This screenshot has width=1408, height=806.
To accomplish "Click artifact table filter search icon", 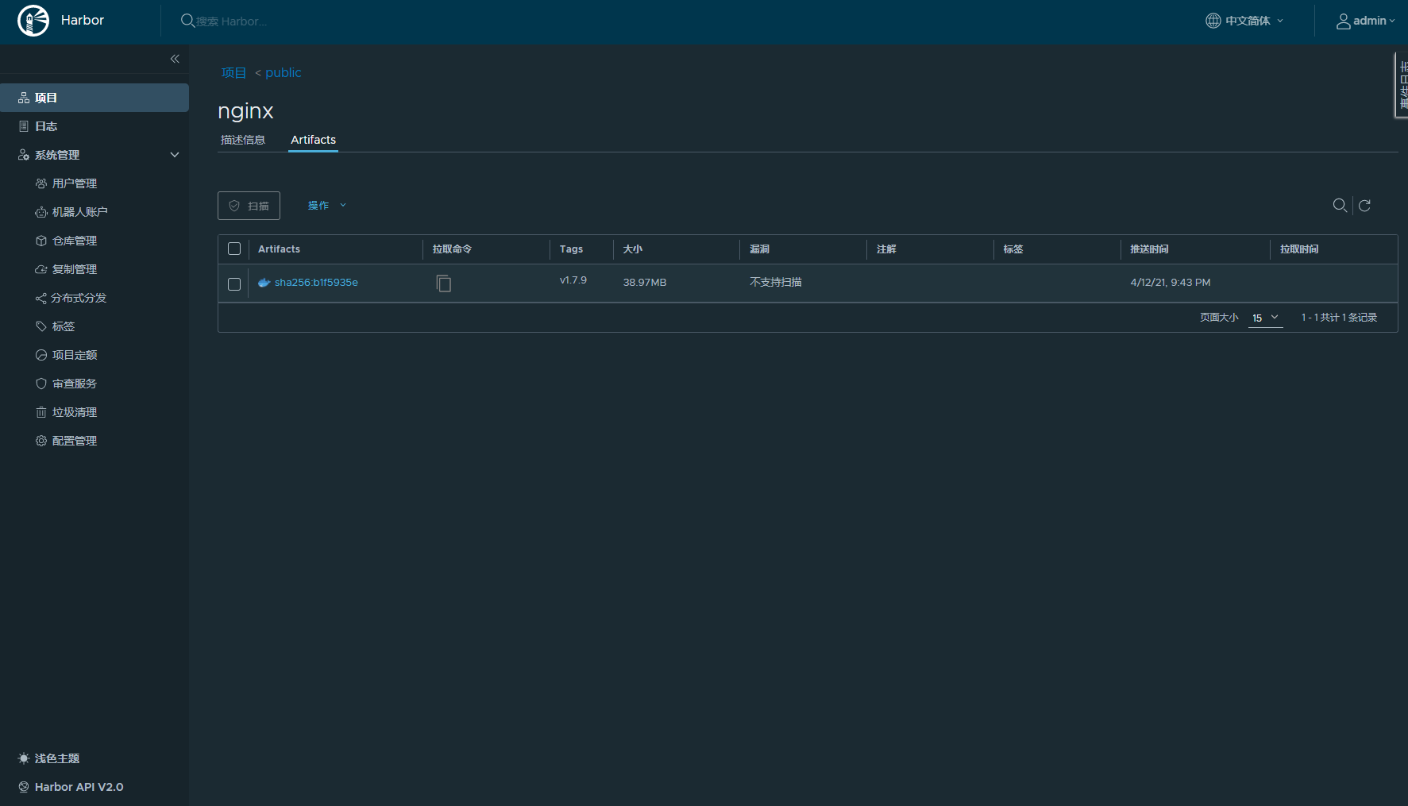I will [1340, 206].
